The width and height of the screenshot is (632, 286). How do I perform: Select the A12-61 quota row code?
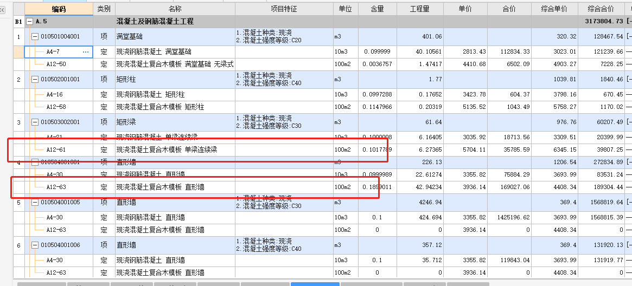(x=56, y=149)
